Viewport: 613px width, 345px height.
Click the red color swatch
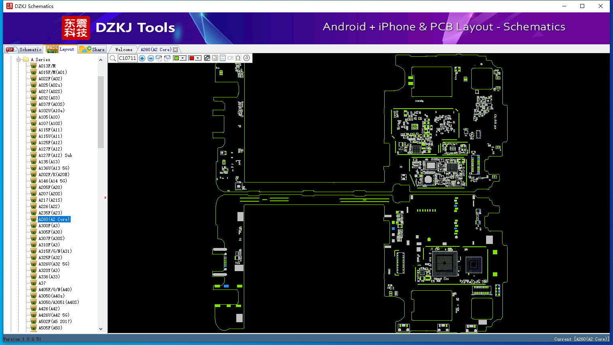point(192,58)
